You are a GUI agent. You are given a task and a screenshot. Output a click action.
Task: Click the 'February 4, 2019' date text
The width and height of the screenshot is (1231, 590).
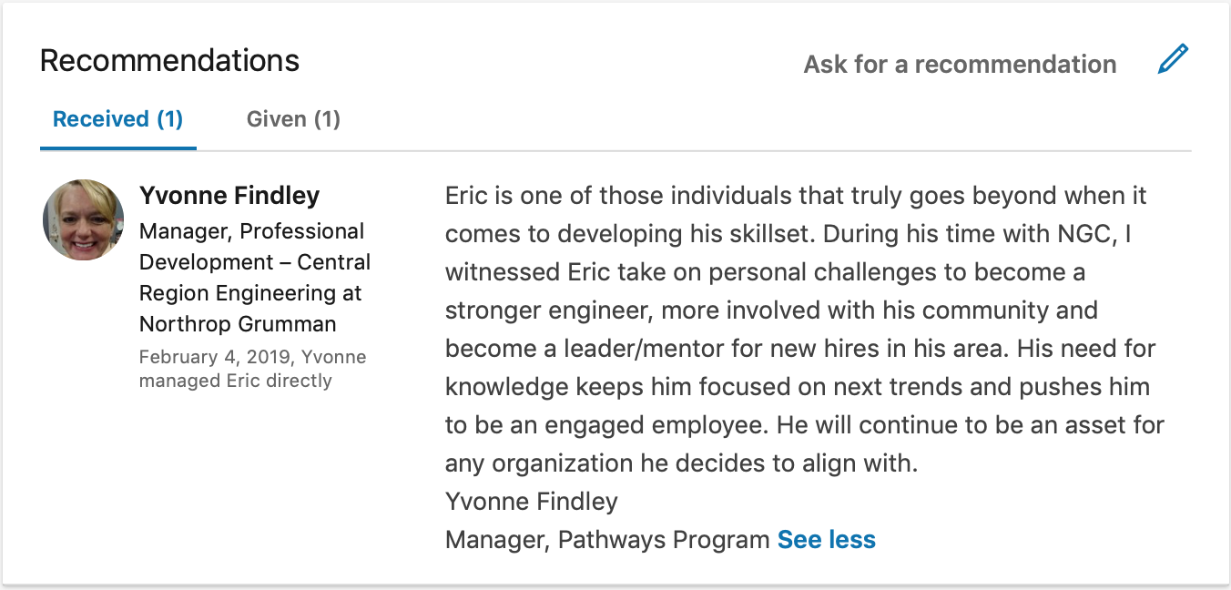(x=215, y=357)
